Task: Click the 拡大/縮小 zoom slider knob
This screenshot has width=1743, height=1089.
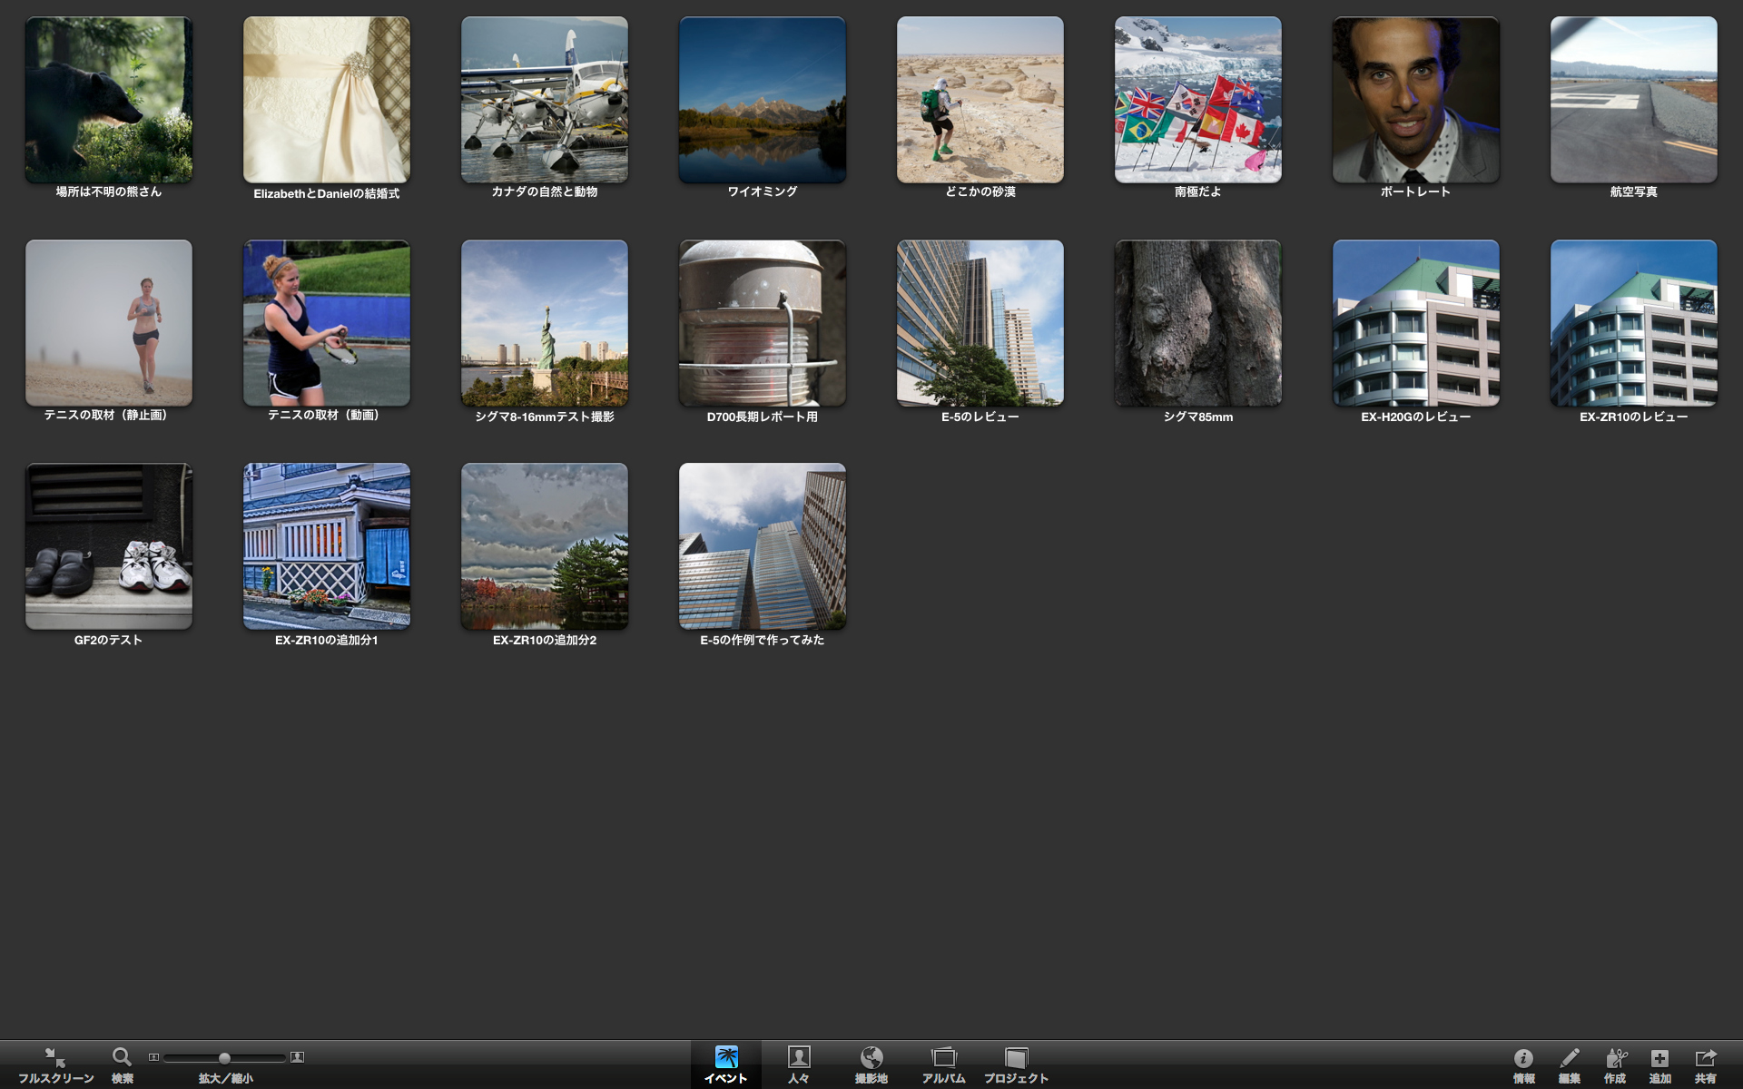Action: (224, 1058)
